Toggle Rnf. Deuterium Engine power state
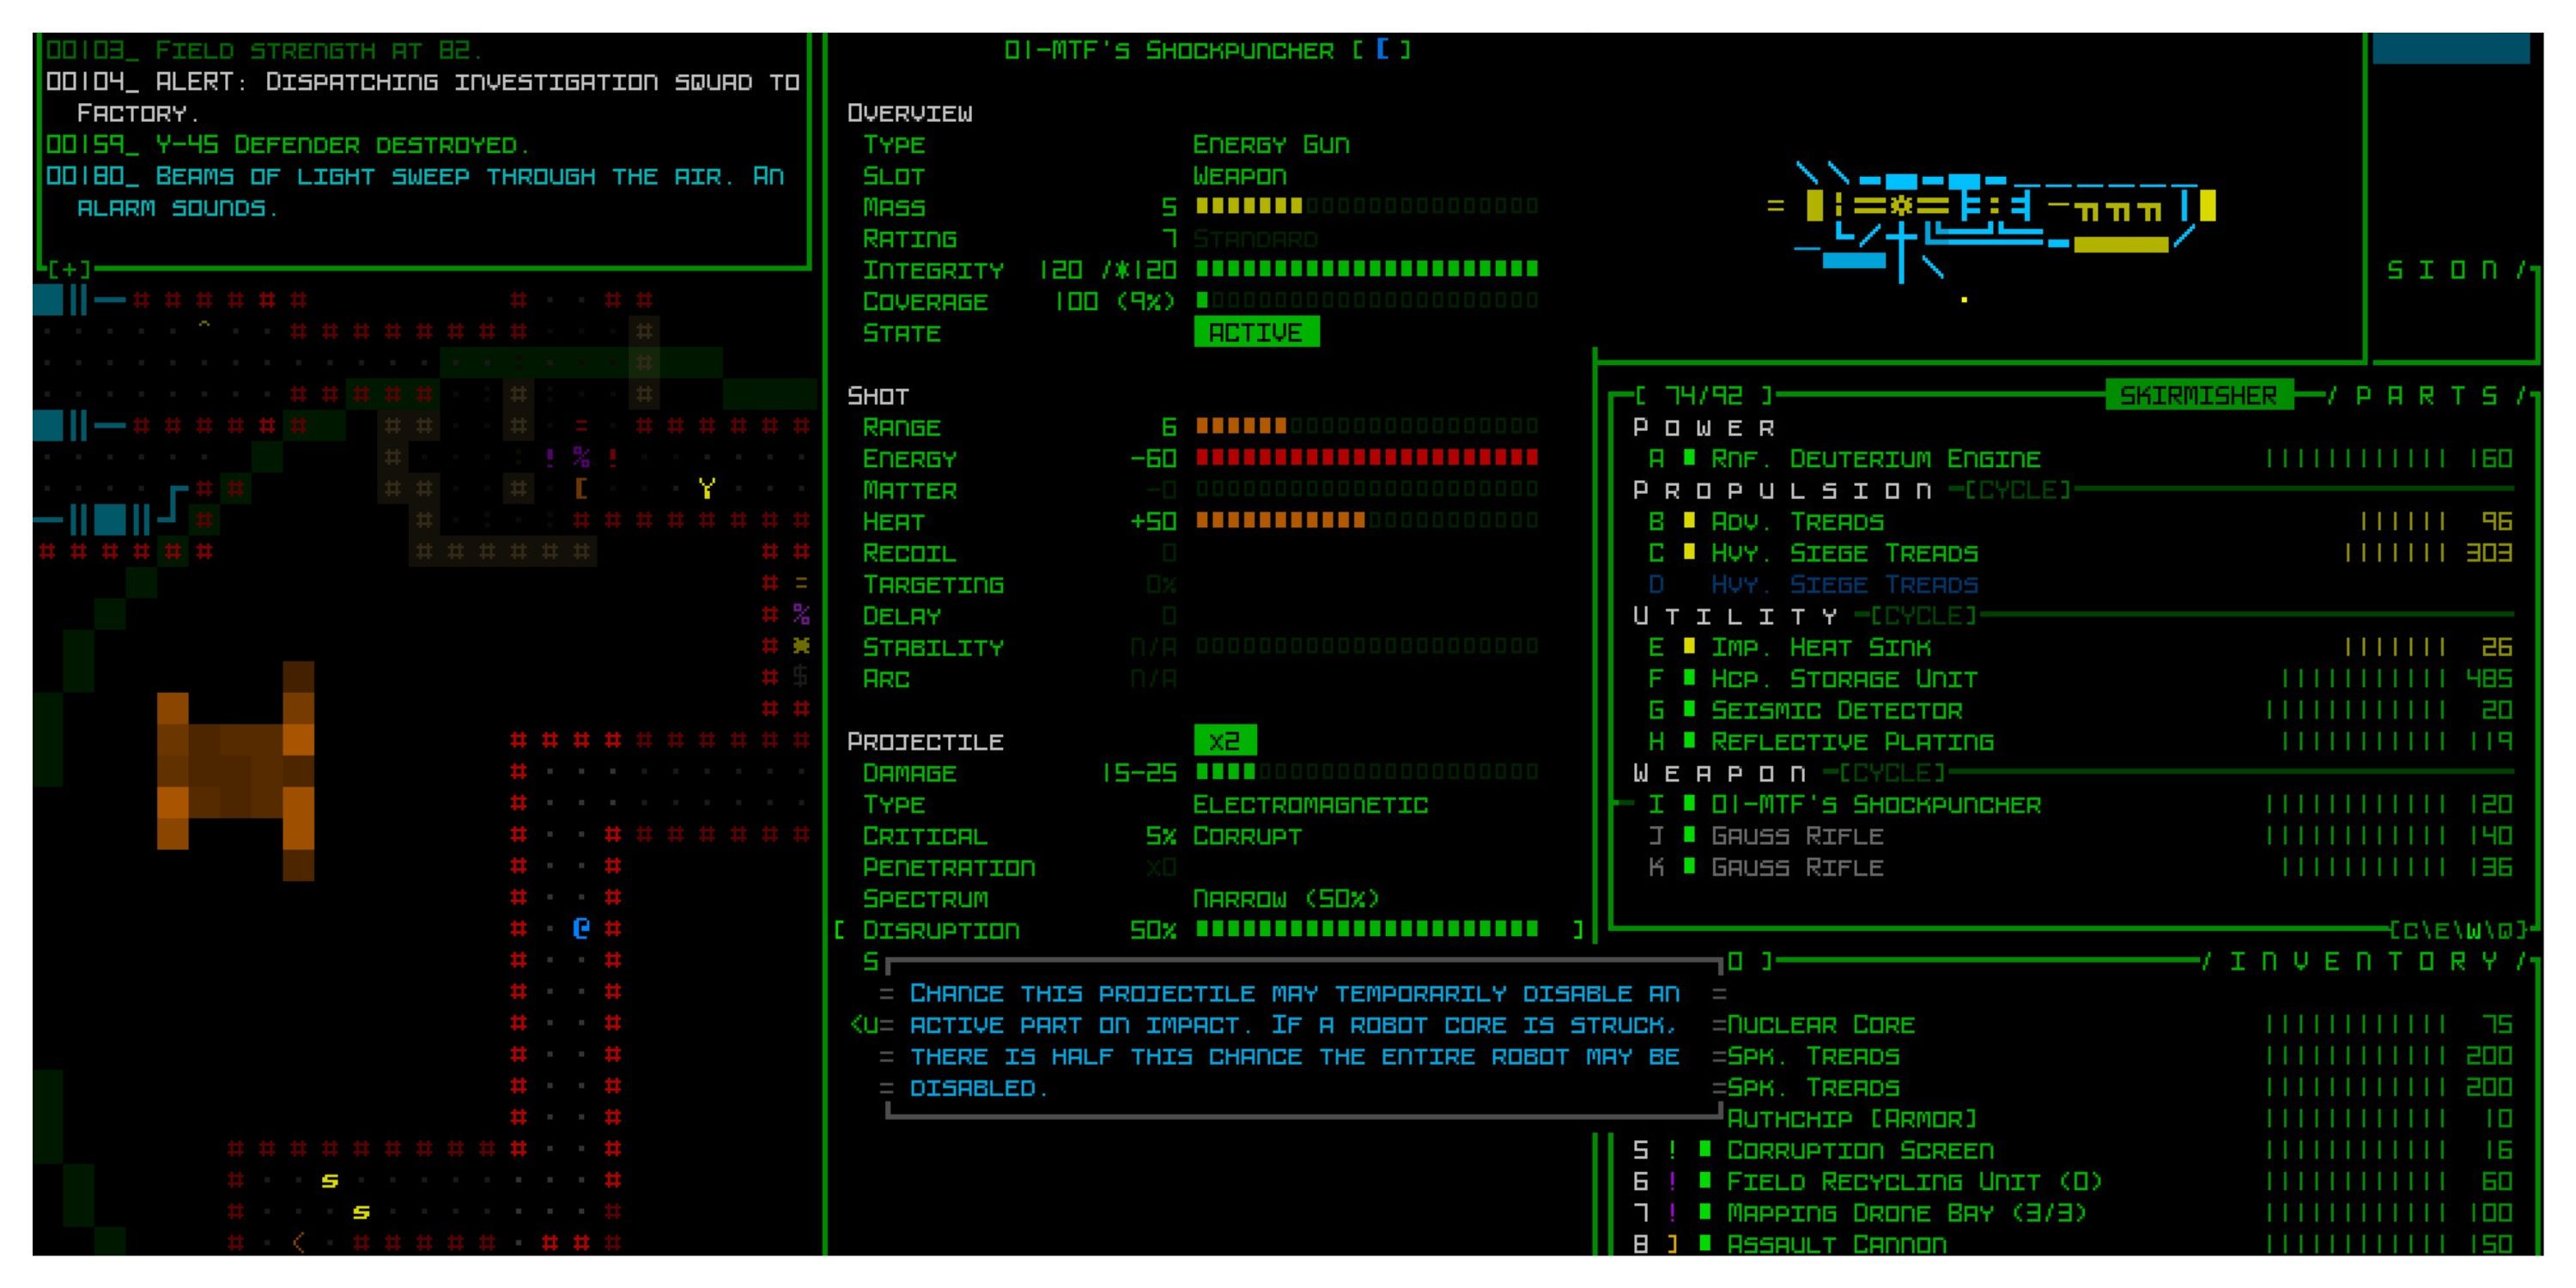2576x1288 pixels. (x=1689, y=458)
